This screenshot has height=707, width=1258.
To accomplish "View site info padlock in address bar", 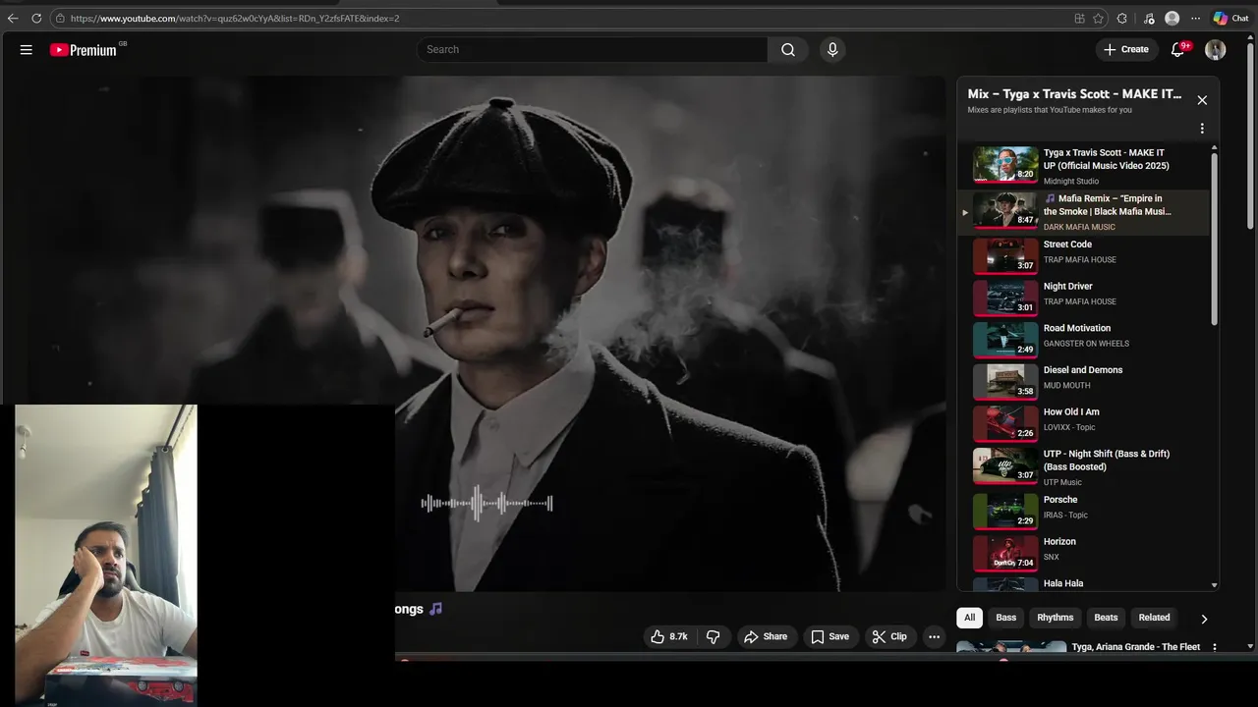I will tap(61, 18).
